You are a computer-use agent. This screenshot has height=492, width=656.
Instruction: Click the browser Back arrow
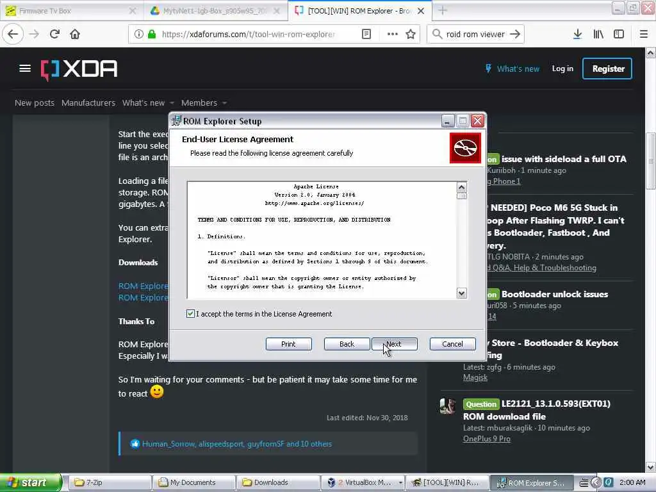pyautogui.click(x=13, y=35)
